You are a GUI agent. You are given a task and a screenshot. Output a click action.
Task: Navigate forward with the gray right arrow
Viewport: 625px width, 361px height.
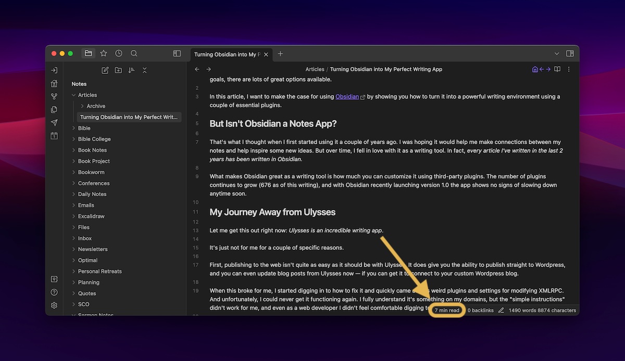[x=209, y=69]
